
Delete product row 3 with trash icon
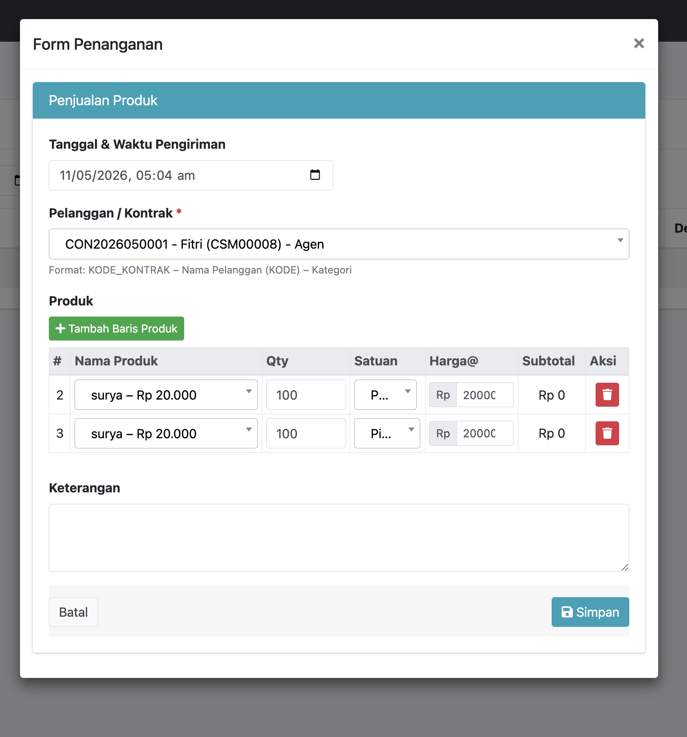pos(607,433)
